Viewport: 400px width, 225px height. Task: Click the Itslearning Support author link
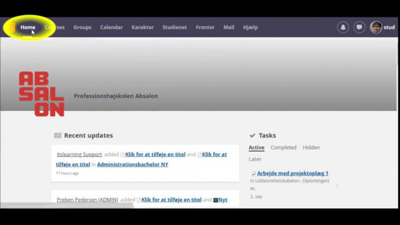pyautogui.click(x=80, y=155)
